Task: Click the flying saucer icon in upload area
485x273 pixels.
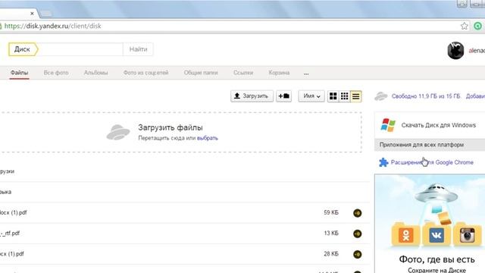Action: [118, 133]
